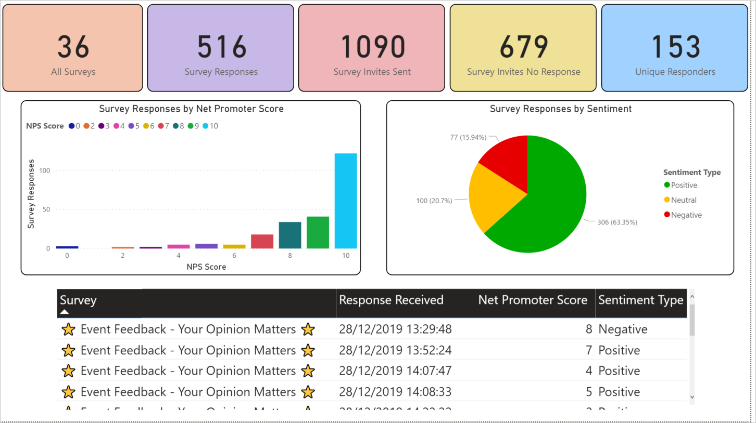The image size is (756, 423).
Task: Select the green bar for score 9
Action: pyautogui.click(x=318, y=232)
